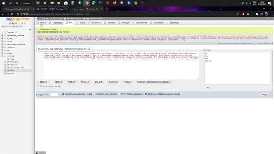The height and width of the screenshot is (154, 274).
Task: Click the UPDATE query button
Action: (85, 82)
